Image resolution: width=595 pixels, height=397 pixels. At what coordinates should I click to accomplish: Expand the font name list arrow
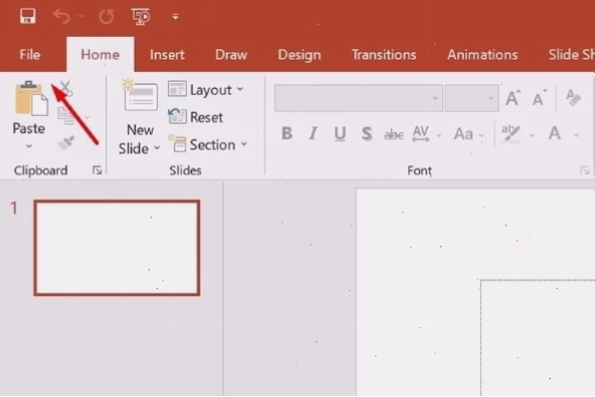point(435,98)
